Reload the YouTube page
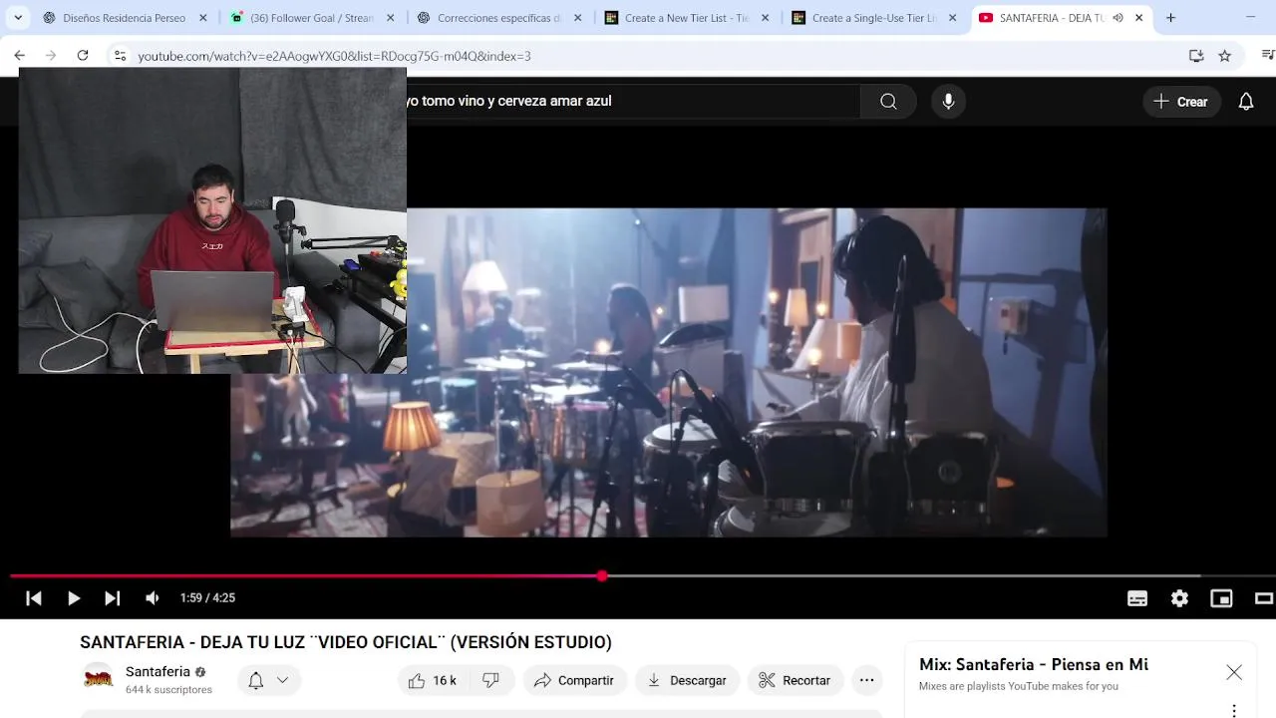 pyautogui.click(x=83, y=56)
